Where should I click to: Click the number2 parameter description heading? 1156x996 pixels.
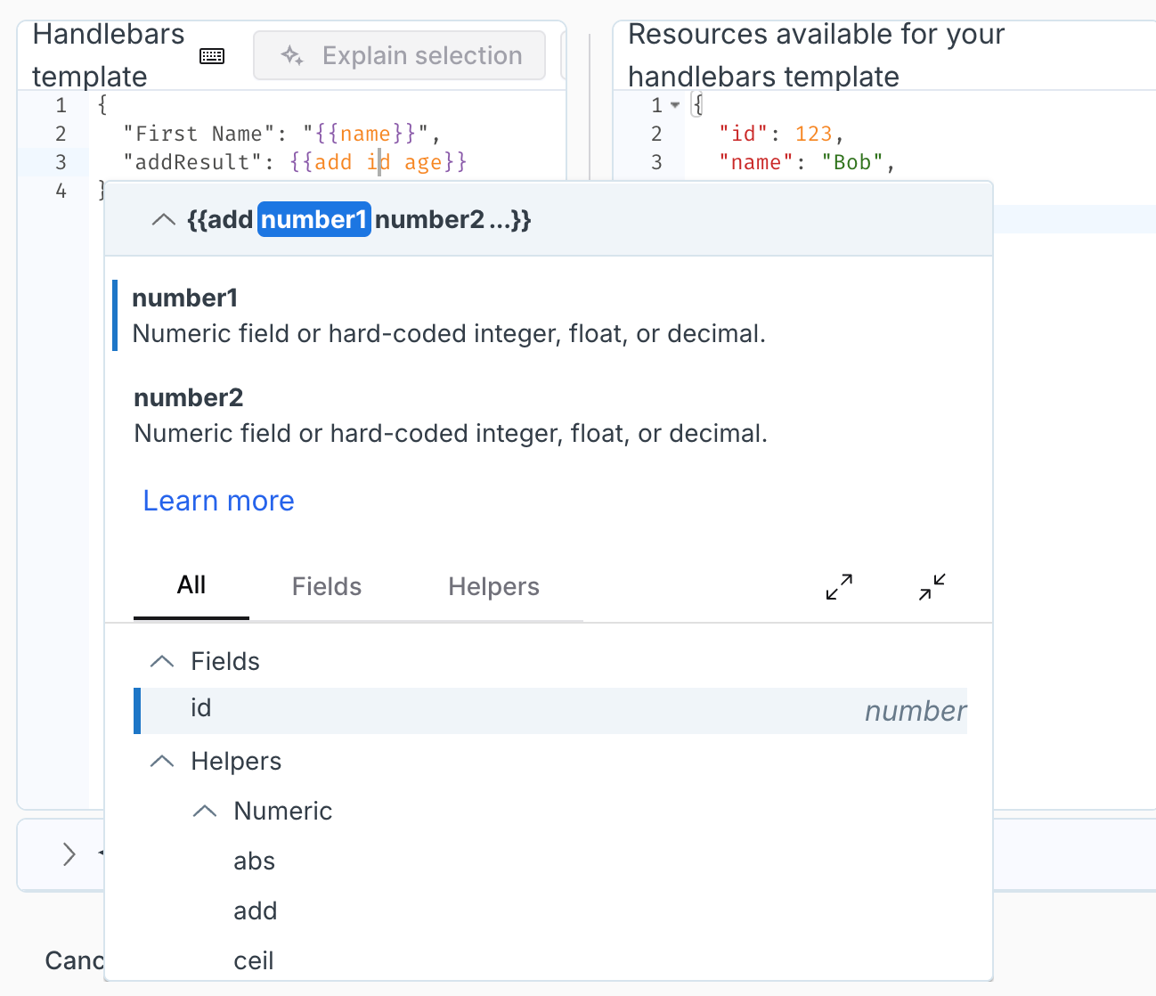(188, 397)
